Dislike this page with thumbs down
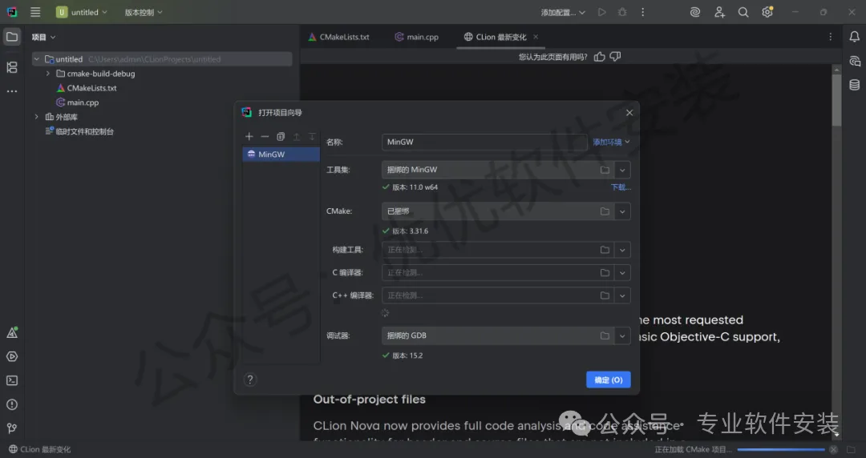 tap(615, 57)
